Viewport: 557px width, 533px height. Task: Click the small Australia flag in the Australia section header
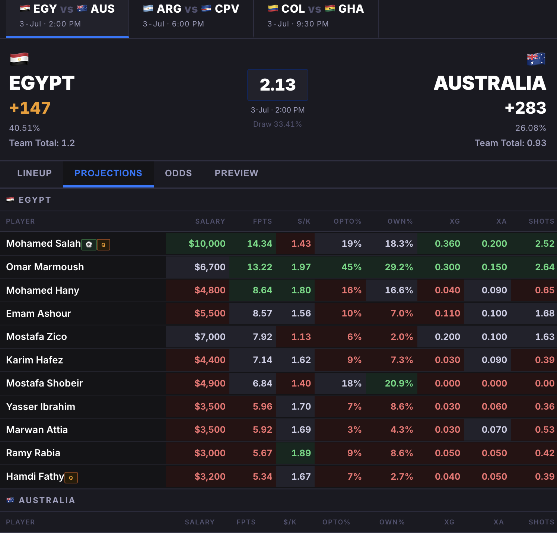[x=10, y=500]
